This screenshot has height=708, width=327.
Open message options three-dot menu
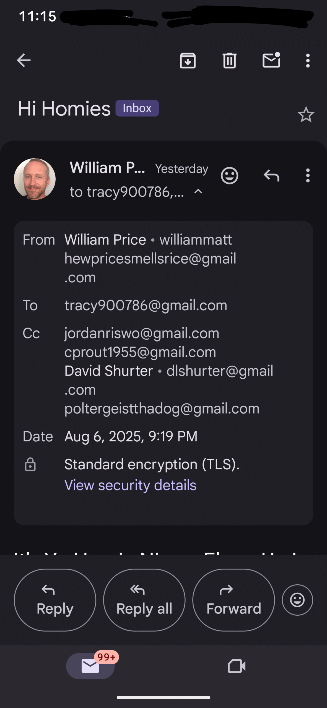pyautogui.click(x=308, y=176)
